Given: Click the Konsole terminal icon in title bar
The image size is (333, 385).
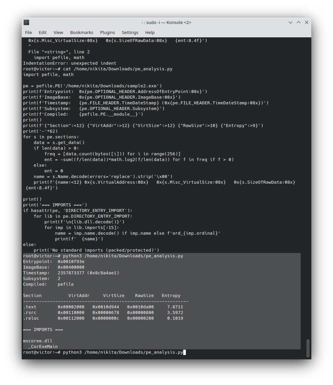Looking at the screenshot, I should point(26,22).
